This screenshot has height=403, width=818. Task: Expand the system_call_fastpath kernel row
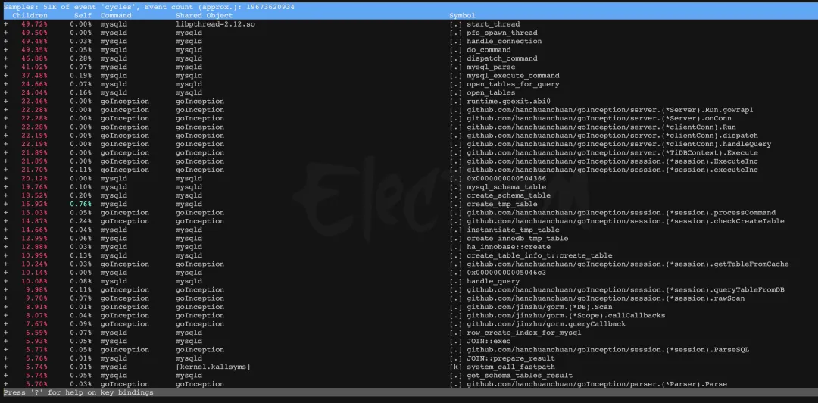(6, 367)
